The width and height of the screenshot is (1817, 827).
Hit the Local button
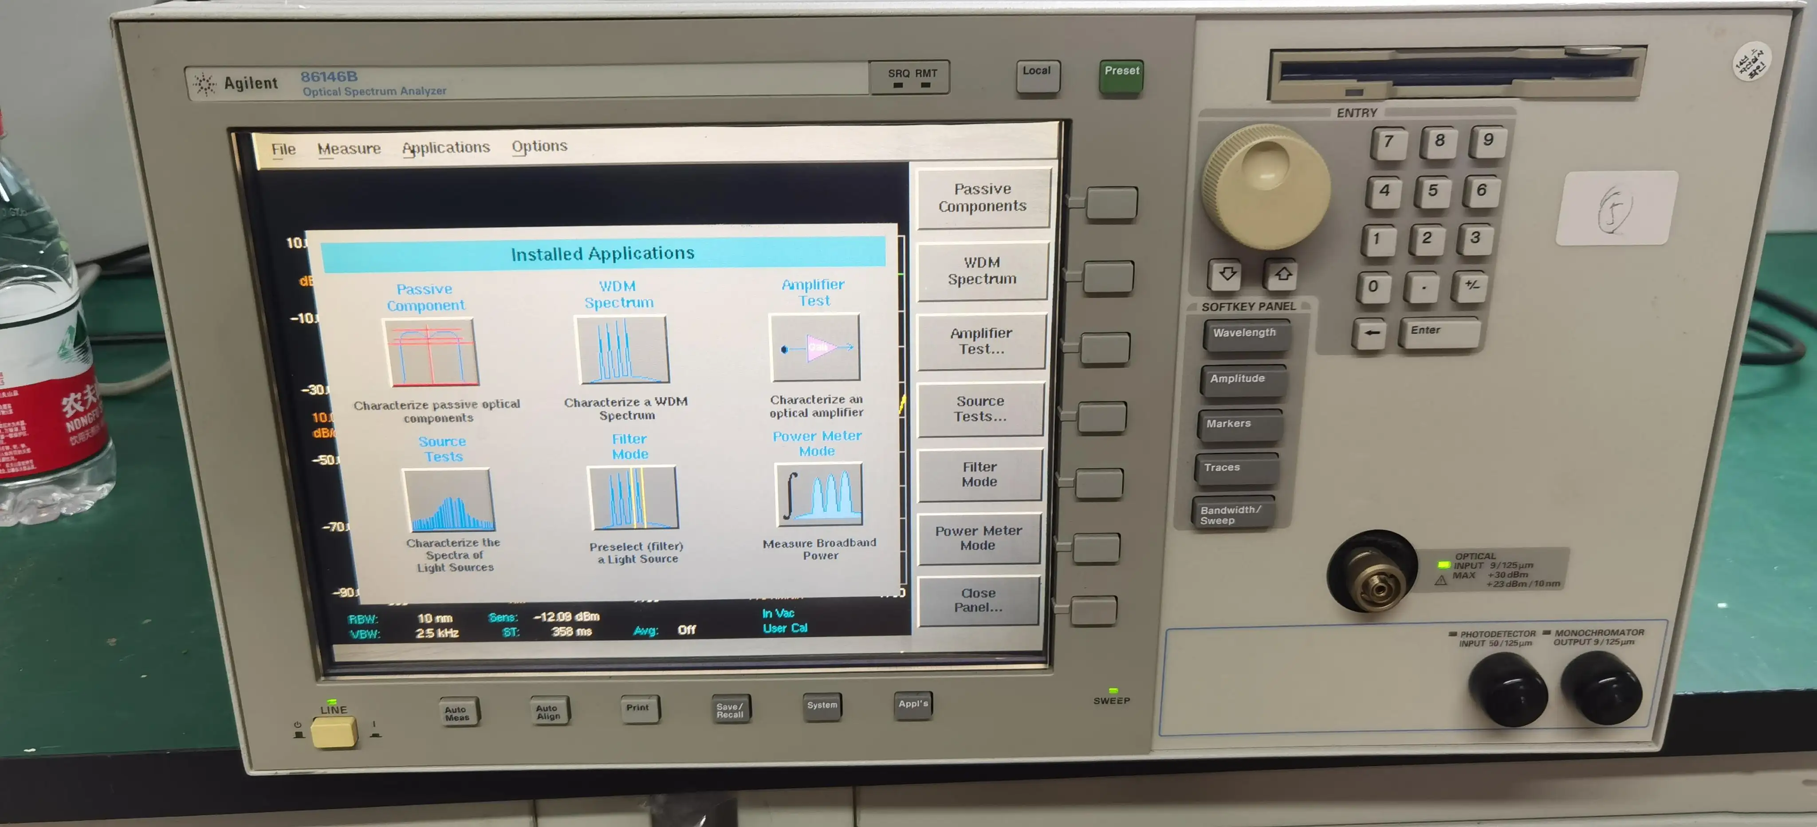(x=1038, y=76)
